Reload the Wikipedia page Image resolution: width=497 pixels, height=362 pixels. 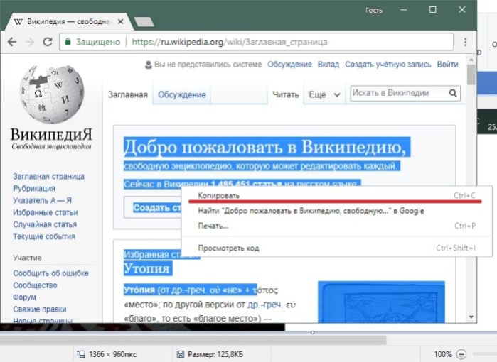48,42
